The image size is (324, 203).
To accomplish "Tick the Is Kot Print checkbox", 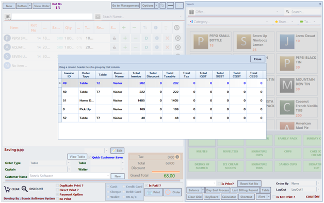I will (274, 197).
